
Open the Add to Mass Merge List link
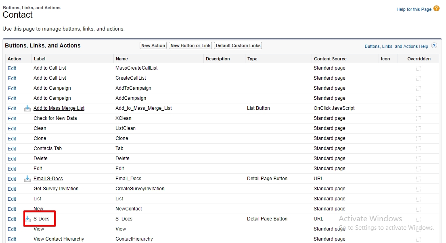point(59,108)
